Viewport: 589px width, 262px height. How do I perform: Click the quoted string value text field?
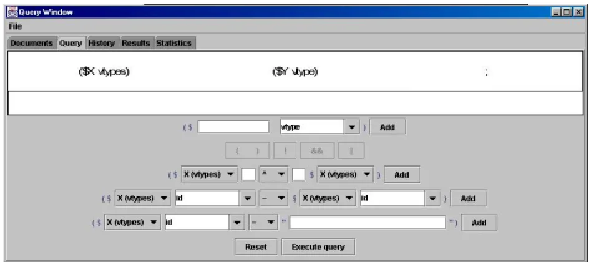(x=367, y=222)
